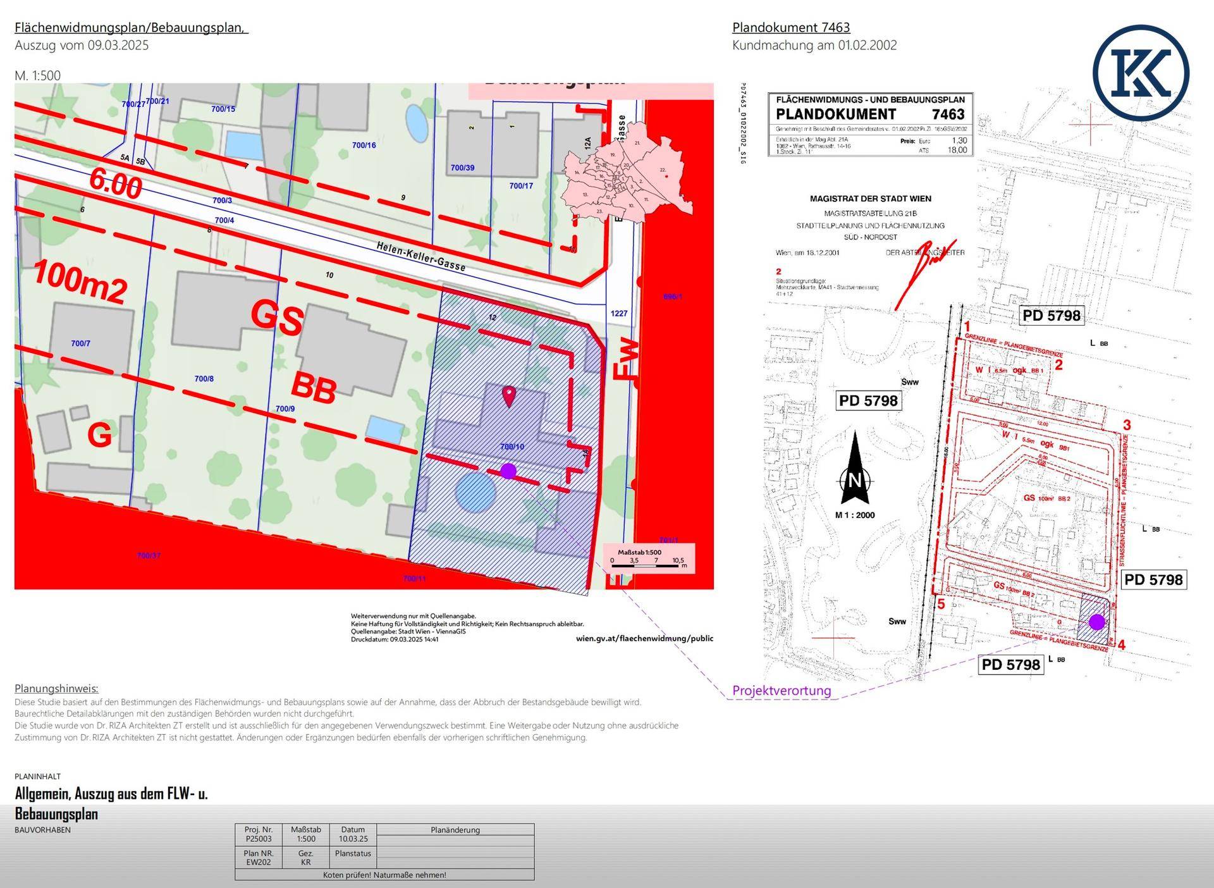Click the Planungshinweis heading
1214x888 pixels.
click(x=56, y=688)
